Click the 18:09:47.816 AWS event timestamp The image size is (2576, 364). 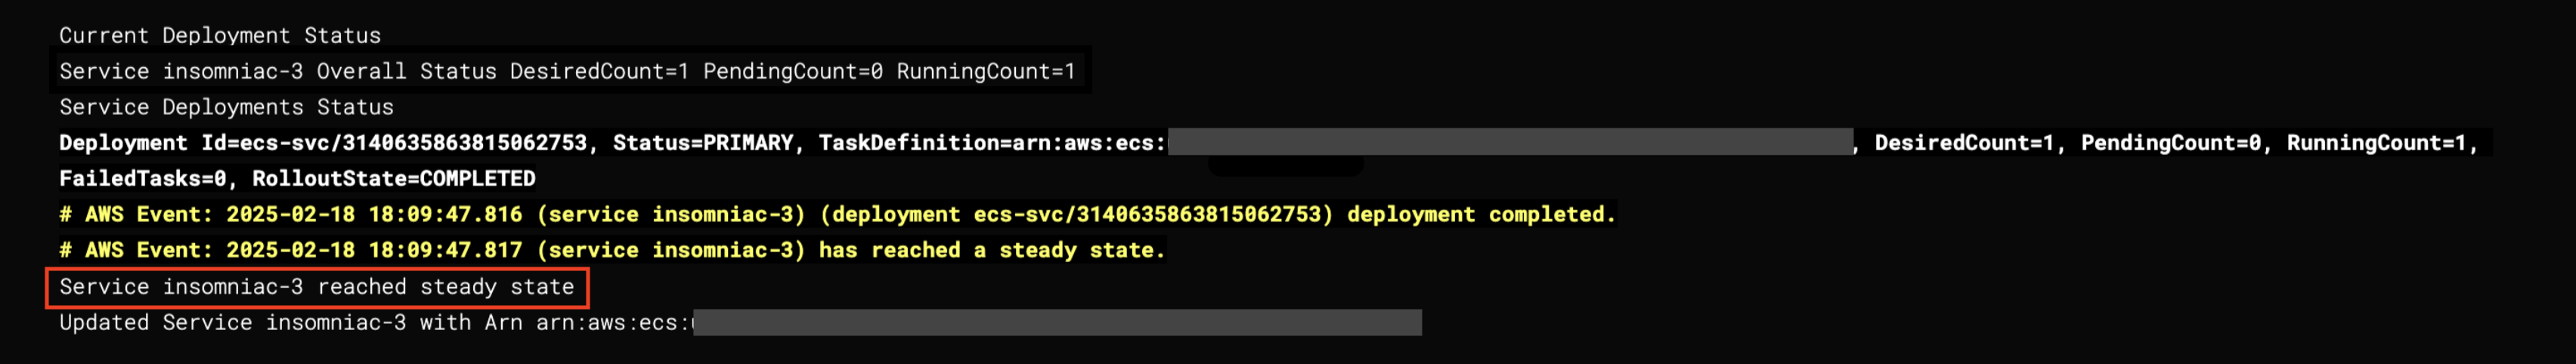click(x=445, y=215)
